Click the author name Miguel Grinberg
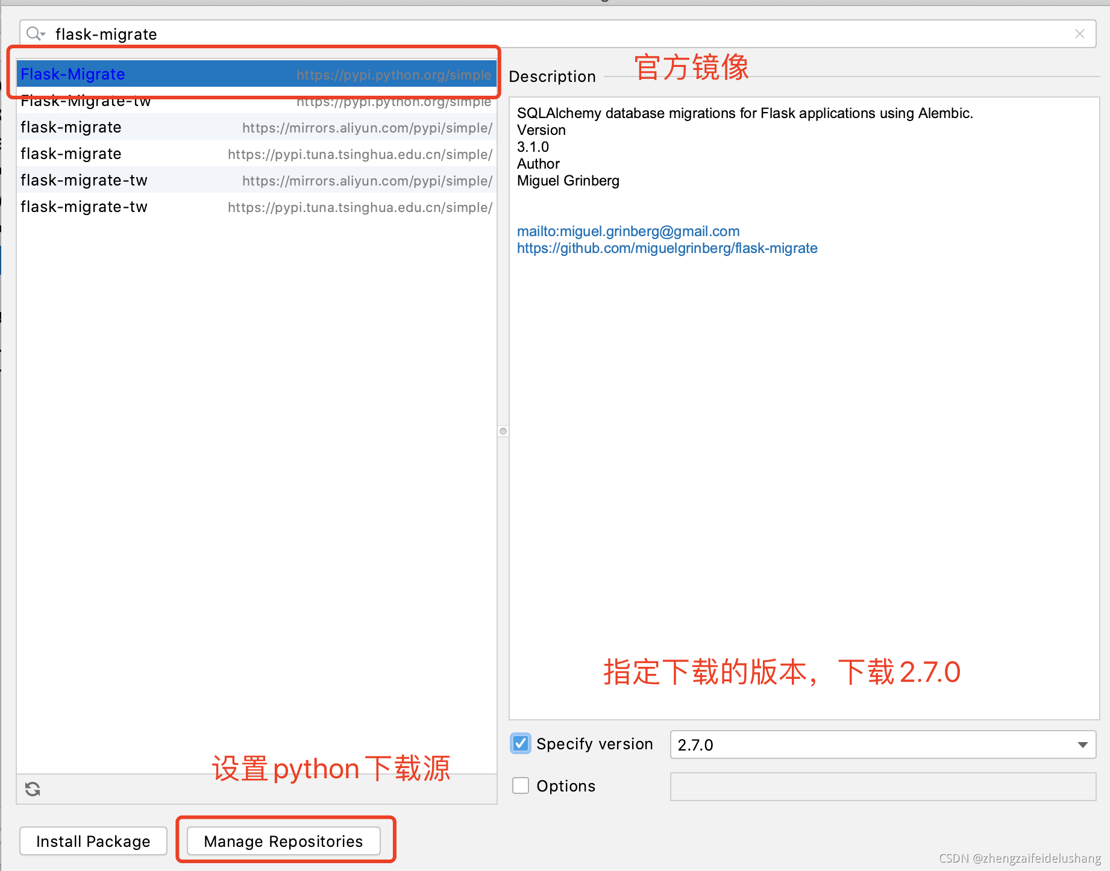The width and height of the screenshot is (1110, 871). [x=568, y=181]
